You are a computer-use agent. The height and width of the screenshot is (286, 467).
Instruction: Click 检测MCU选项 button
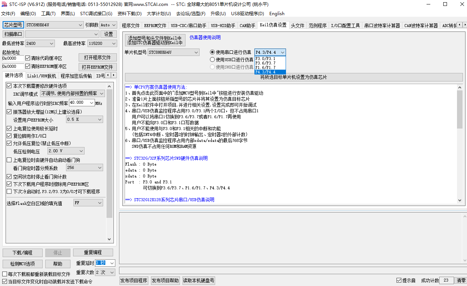[22, 264]
